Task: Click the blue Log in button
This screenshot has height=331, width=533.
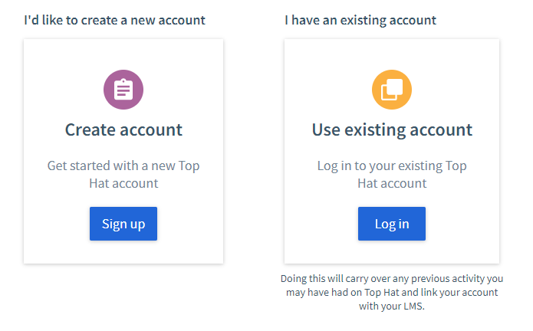Action: point(392,224)
